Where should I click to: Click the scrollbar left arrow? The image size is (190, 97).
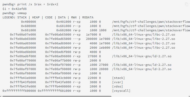[x=1, y=96]
